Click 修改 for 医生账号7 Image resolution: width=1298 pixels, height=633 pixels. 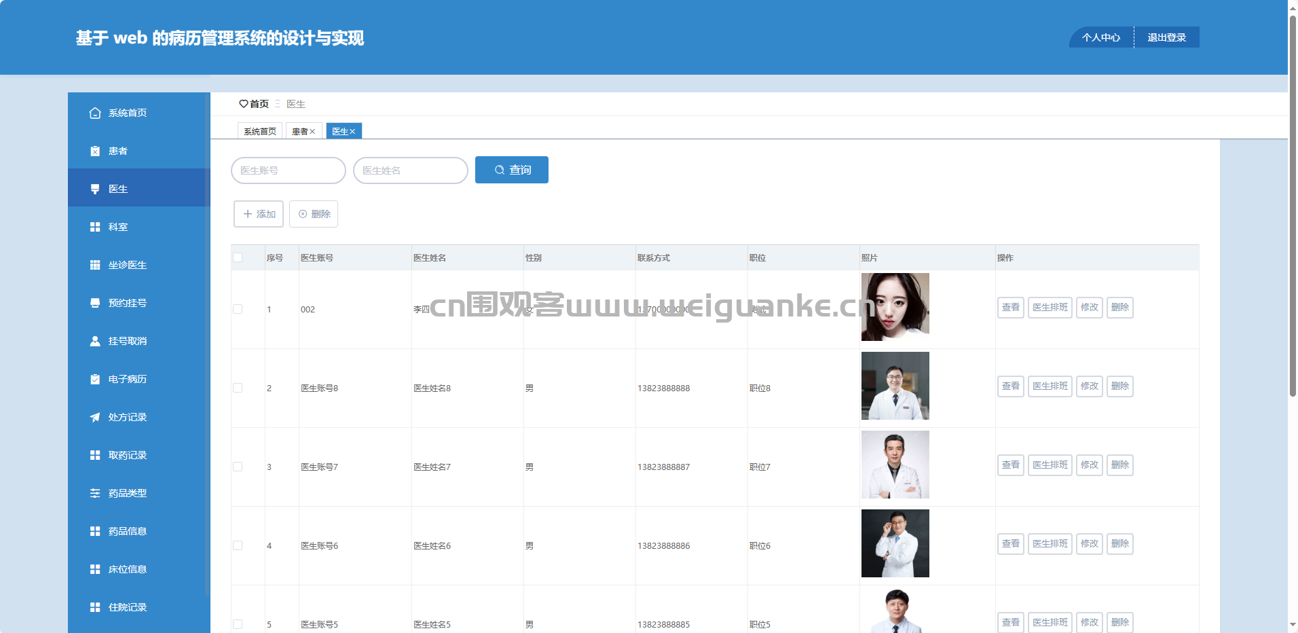1090,465
